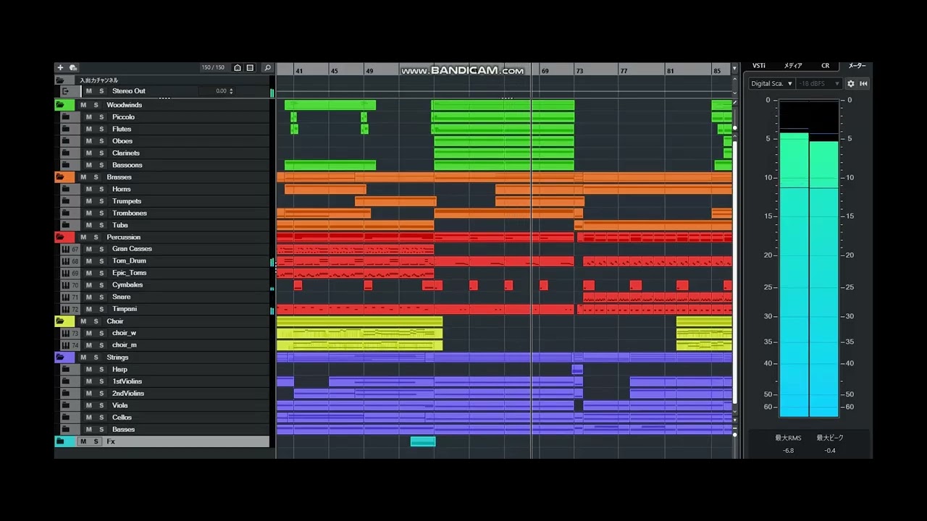Click the Oboes folder icon
Viewport: 927px width, 521px height.
point(66,141)
